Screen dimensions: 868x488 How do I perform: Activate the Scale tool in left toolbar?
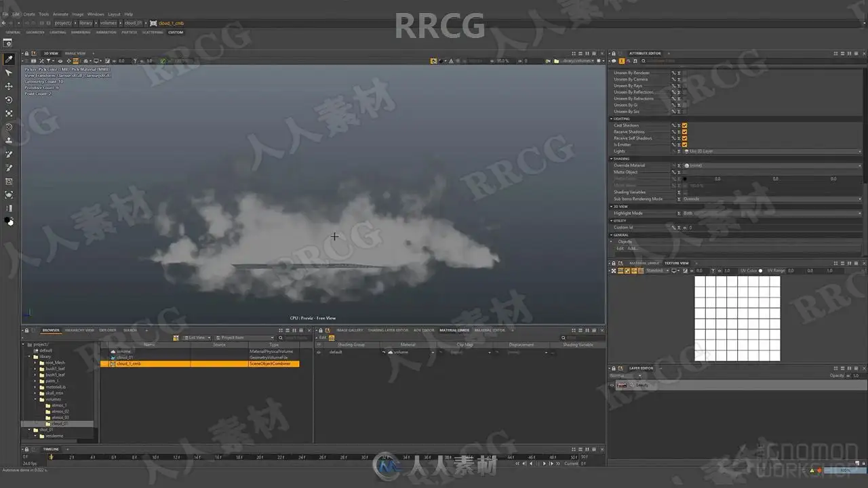[9, 114]
